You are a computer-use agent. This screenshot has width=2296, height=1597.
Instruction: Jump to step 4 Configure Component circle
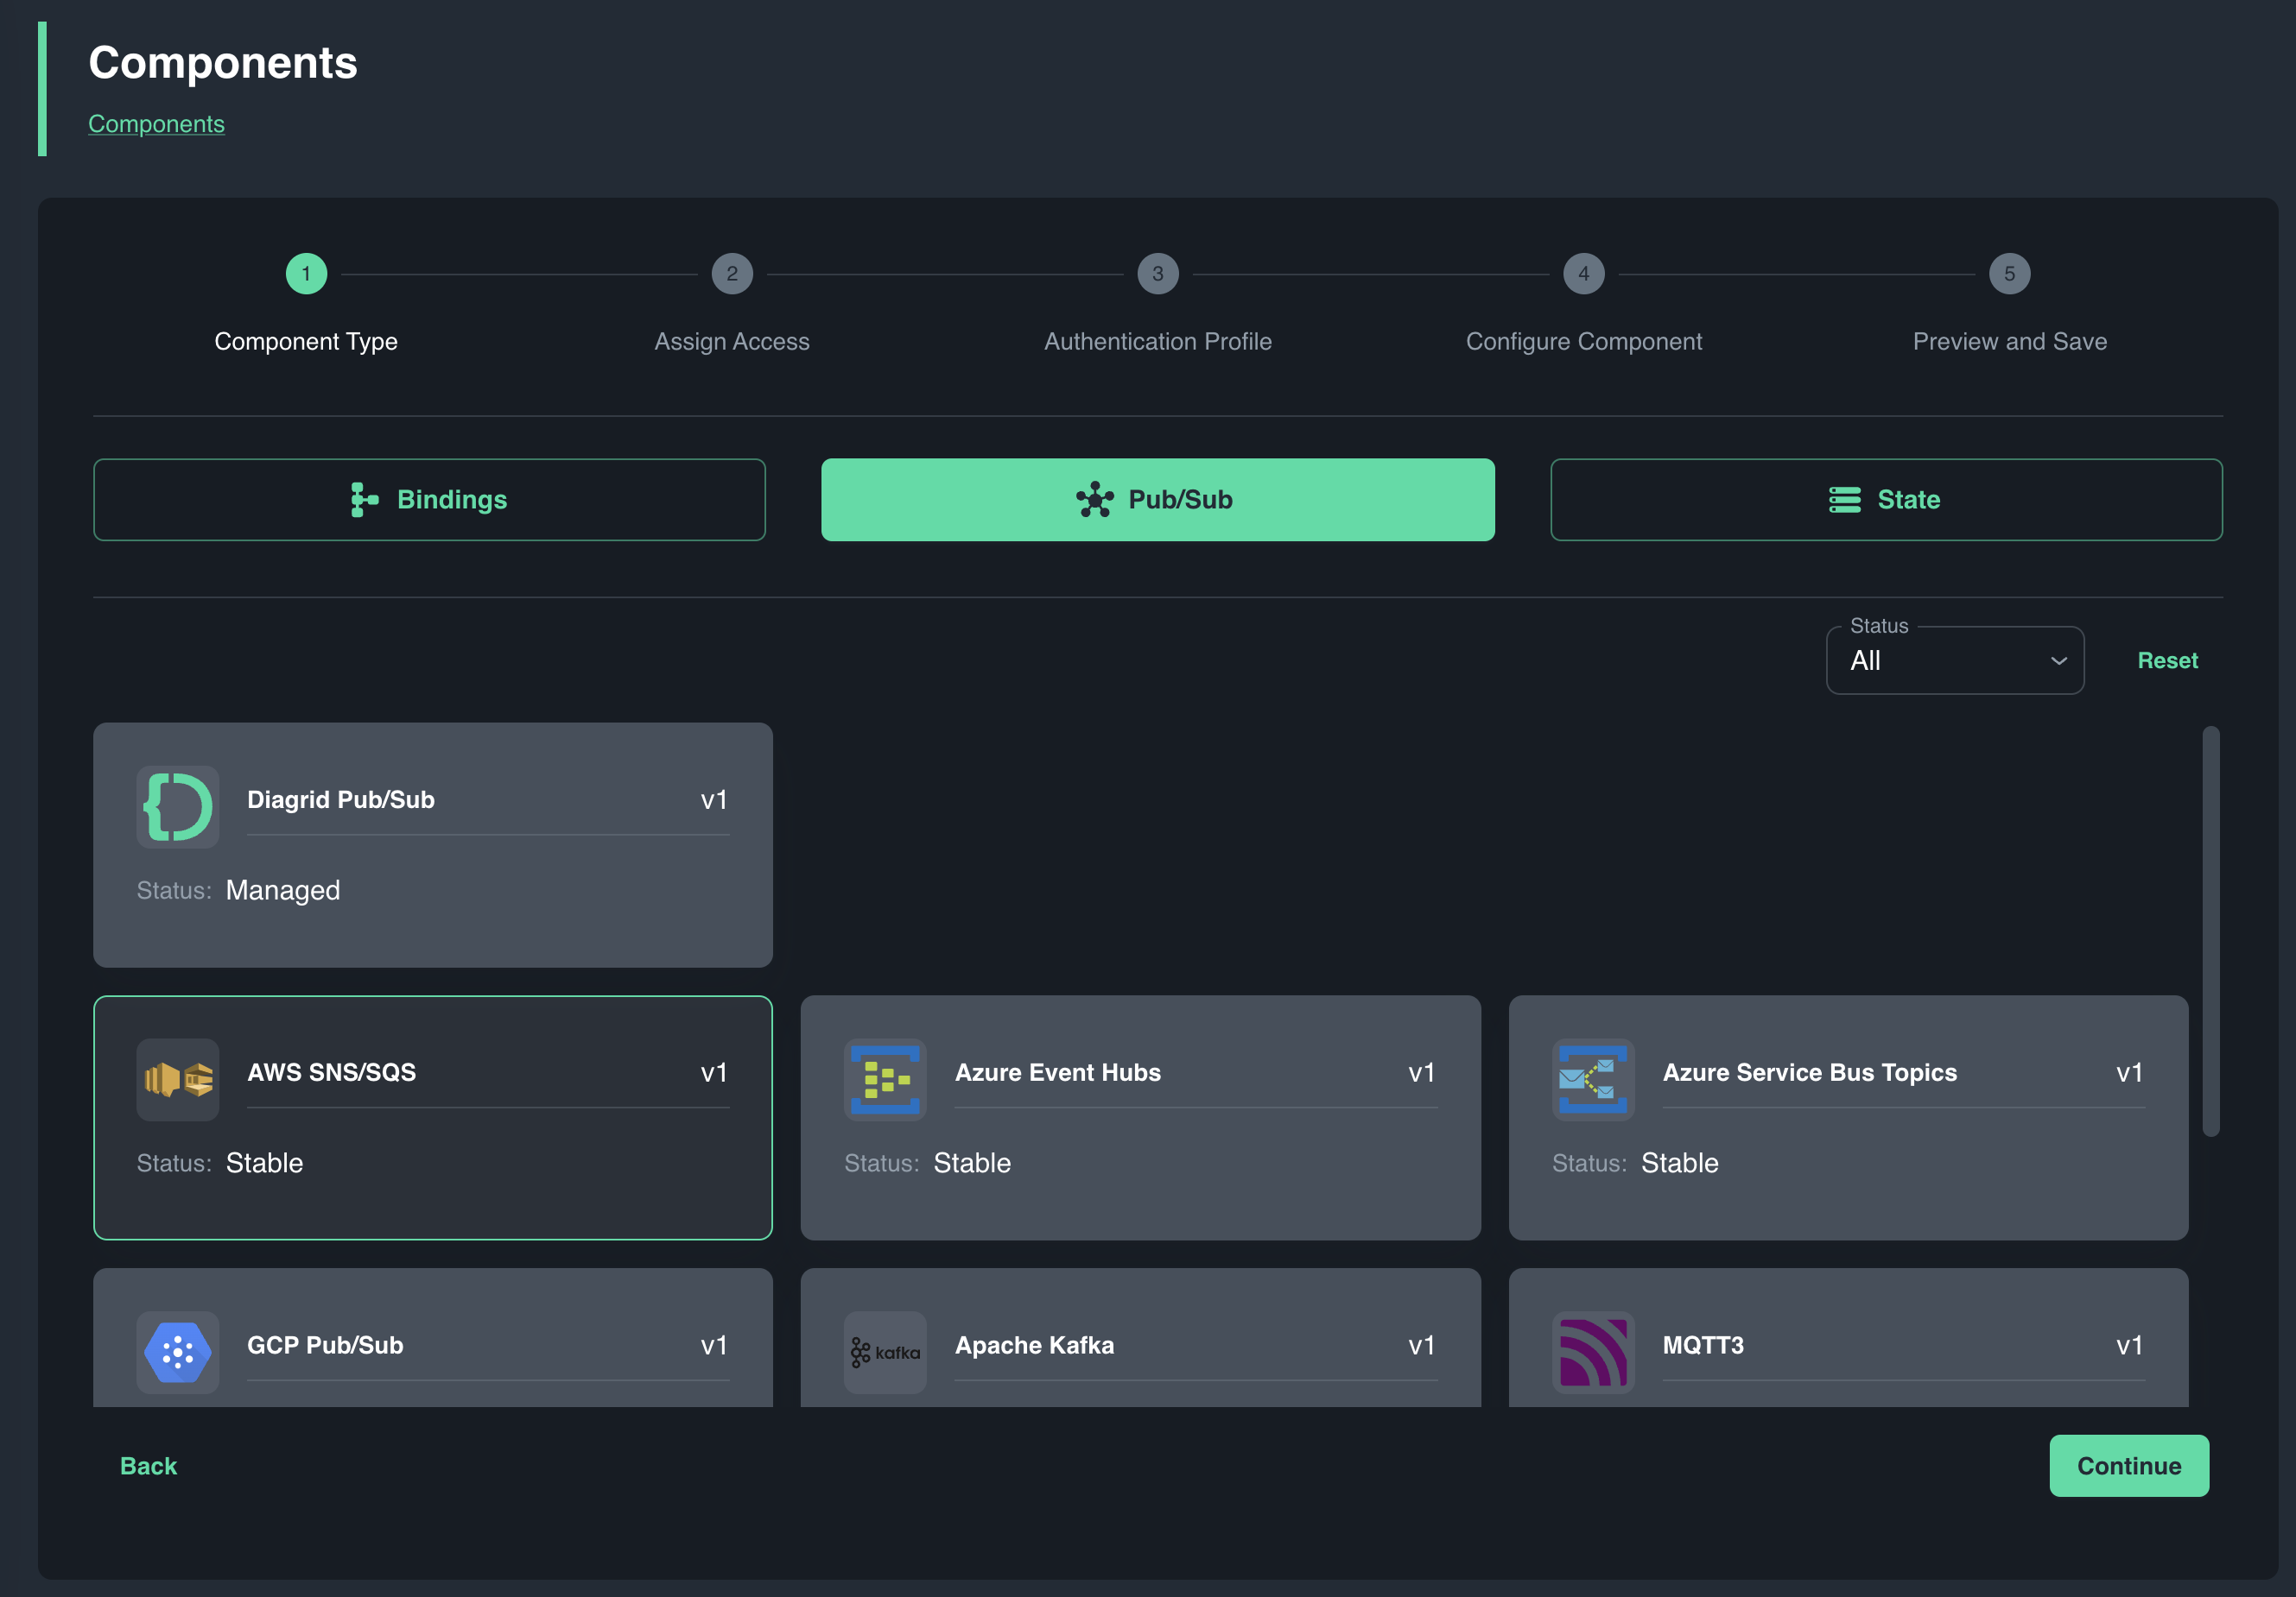pos(1584,274)
